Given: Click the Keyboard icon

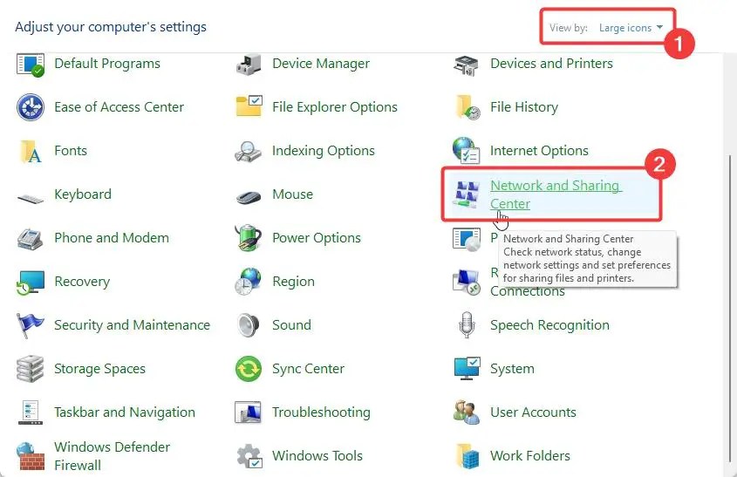Looking at the screenshot, I should 30,198.
